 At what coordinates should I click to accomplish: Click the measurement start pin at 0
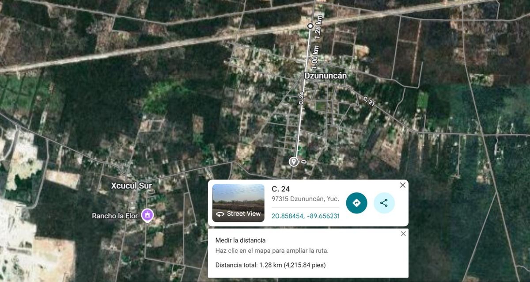pyautogui.click(x=293, y=161)
